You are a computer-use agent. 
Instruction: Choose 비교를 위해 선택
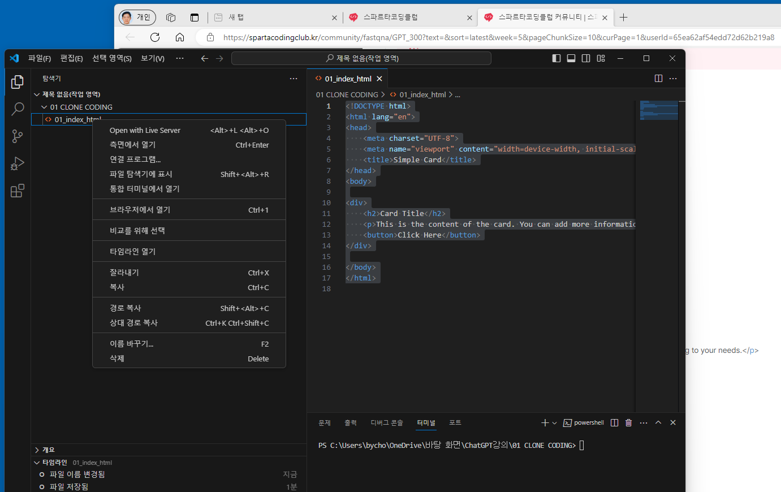(189, 231)
